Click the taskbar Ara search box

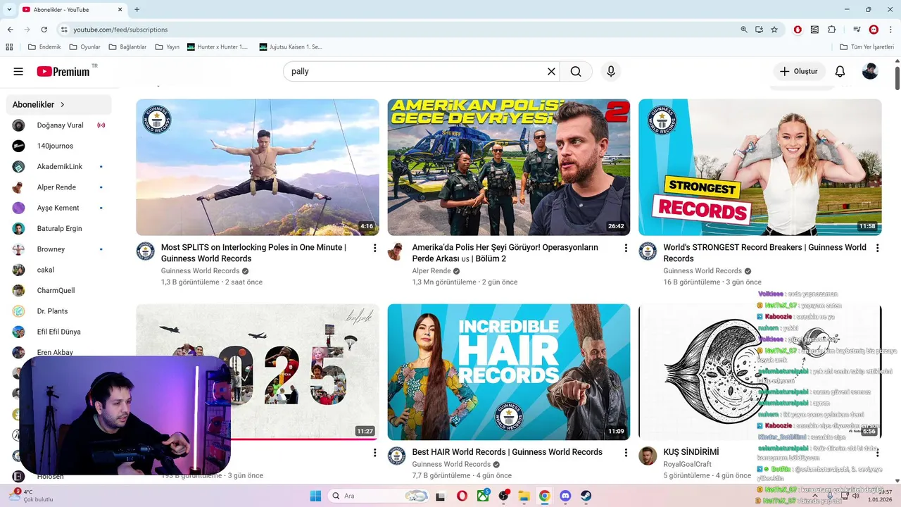coord(379,496)
